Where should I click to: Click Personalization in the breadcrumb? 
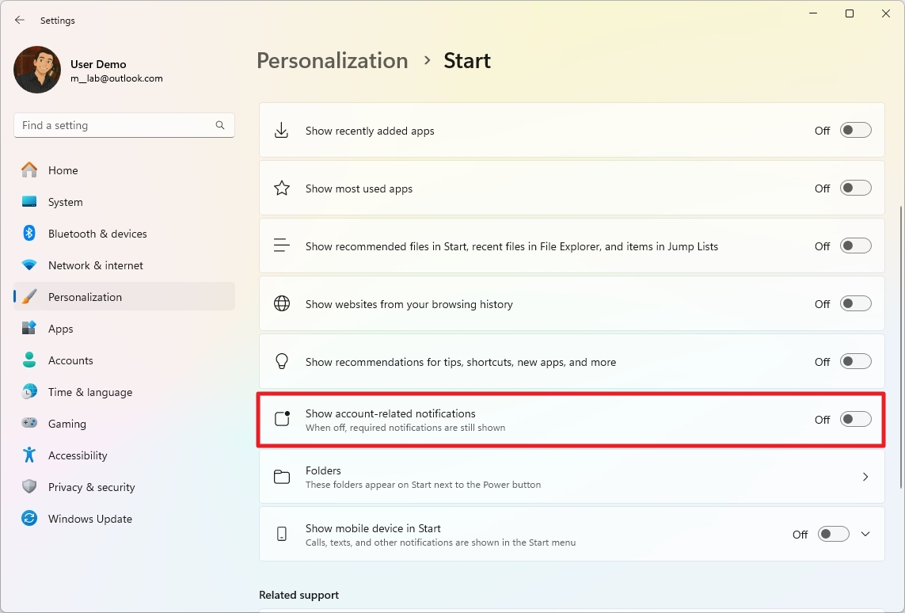[332, 61]
